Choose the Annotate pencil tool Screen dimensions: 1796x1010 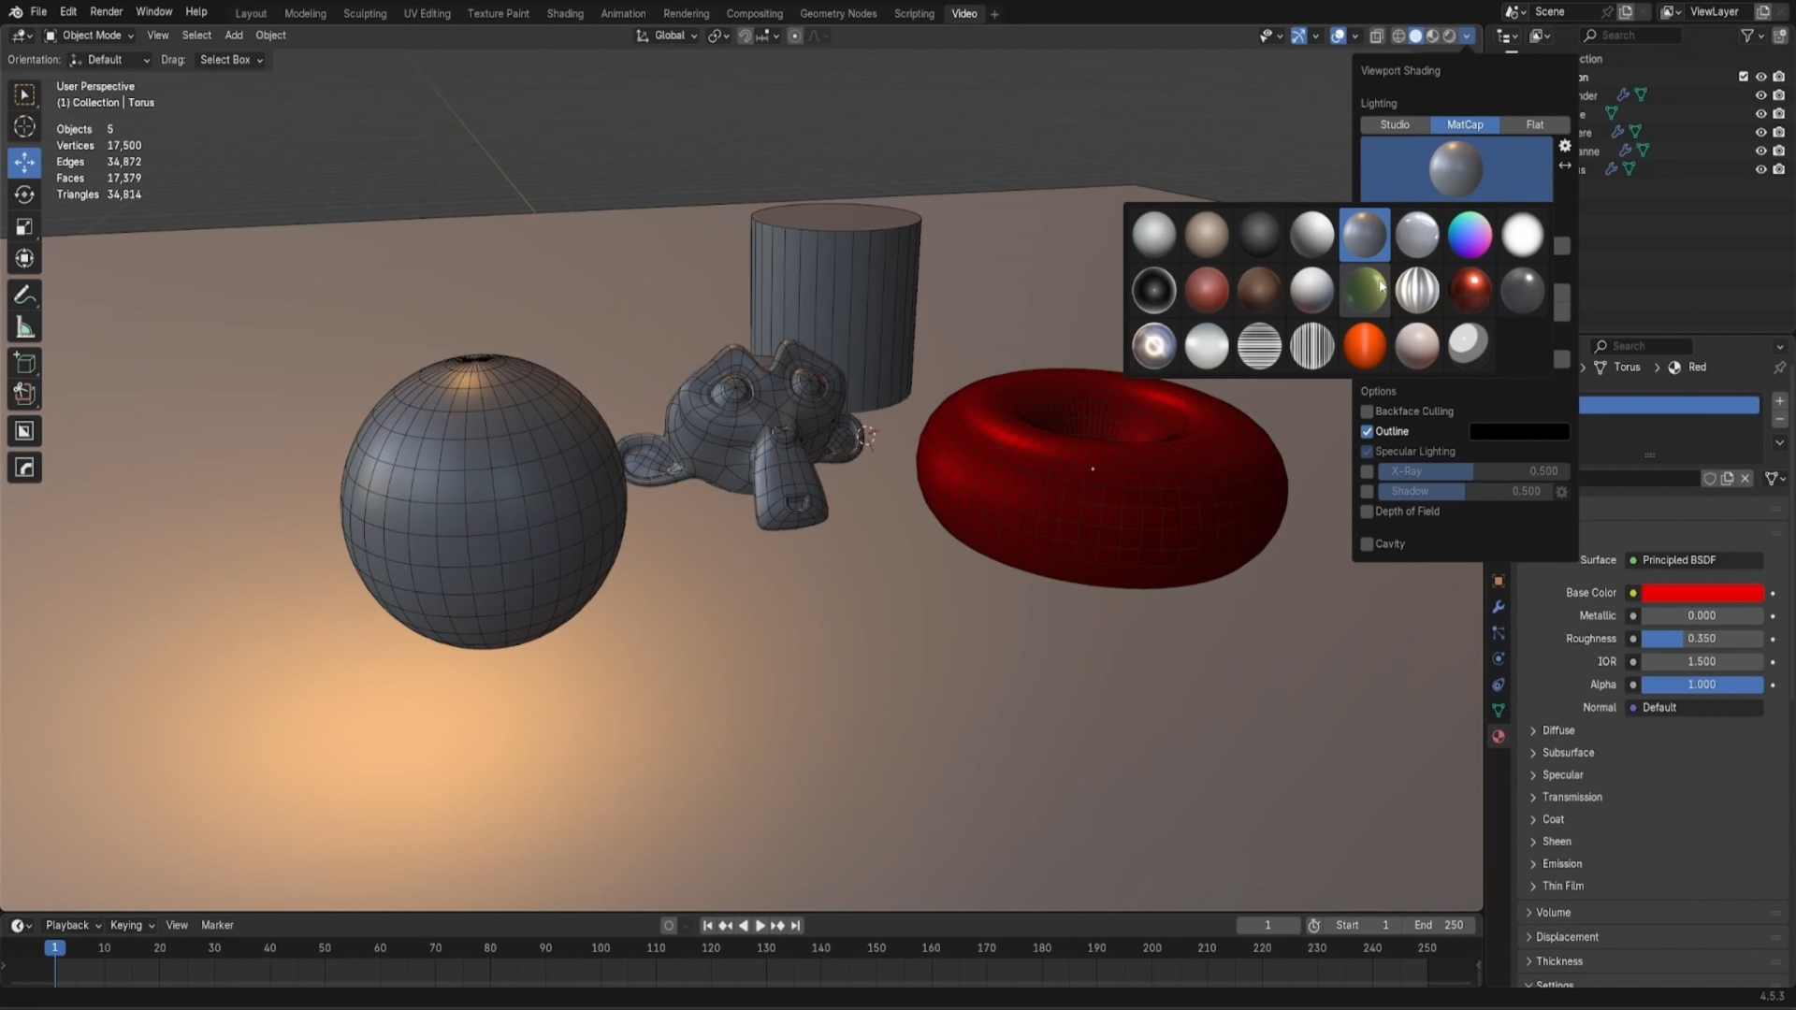[x=24, y=296]
